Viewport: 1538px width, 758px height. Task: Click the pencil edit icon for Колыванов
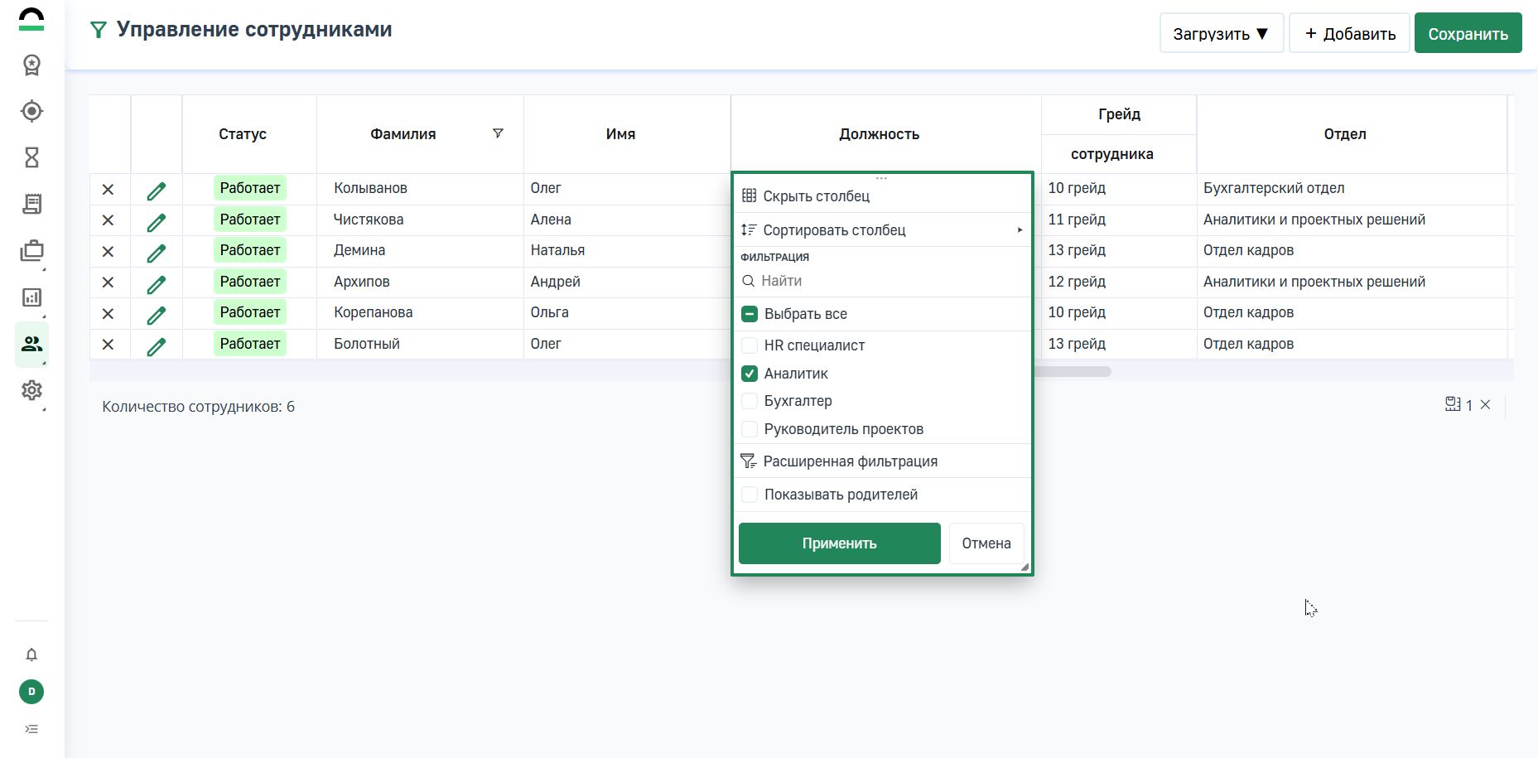tap(156, 191)
